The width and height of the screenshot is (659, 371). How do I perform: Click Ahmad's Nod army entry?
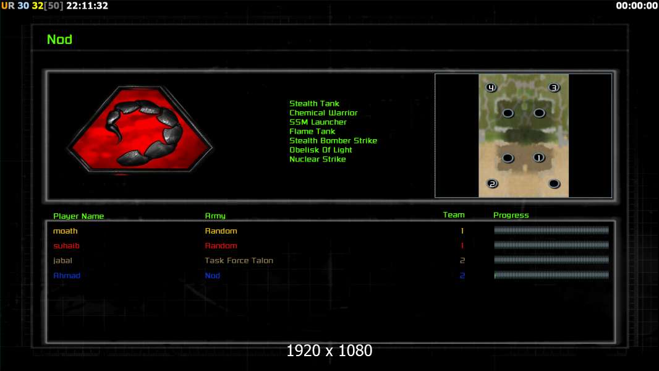(x=212, y=276)
